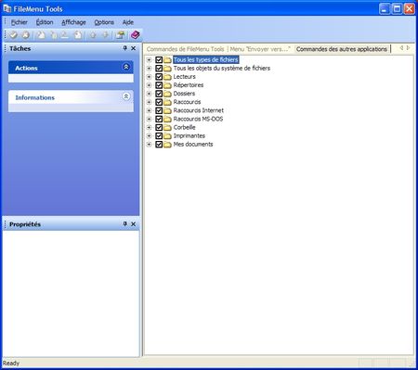The image size is (418, 370).
Task: Toggle the Corbeille checkbox
Action: tap(159, 127)
